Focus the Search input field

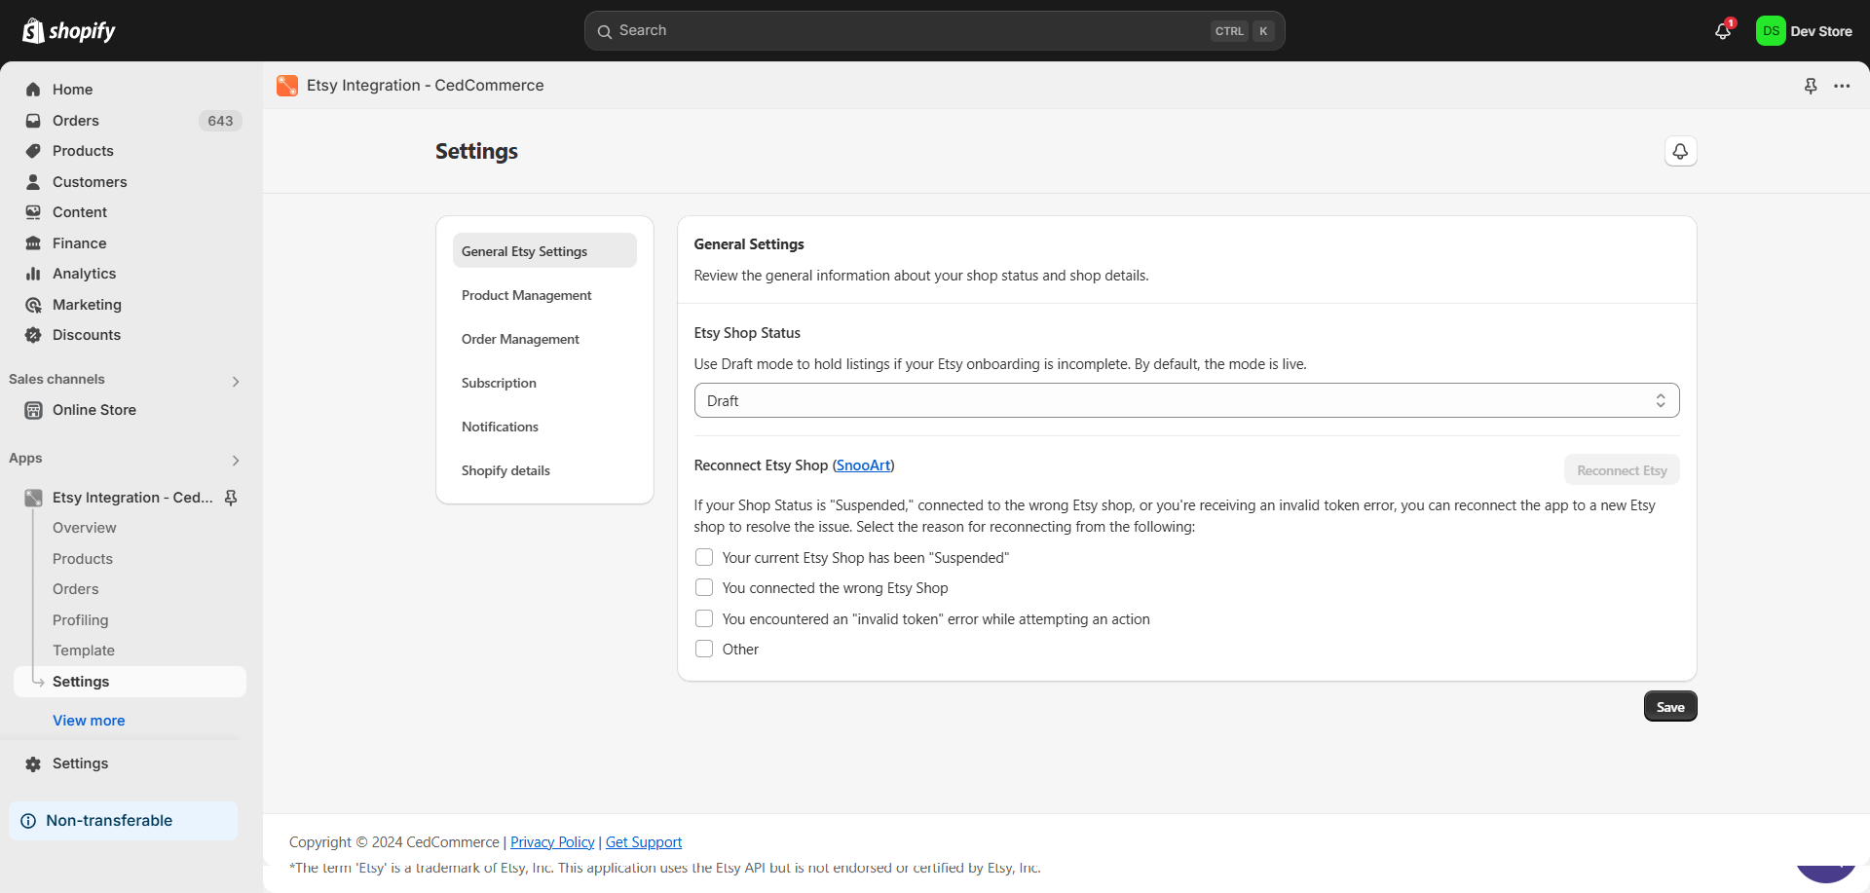934,31
